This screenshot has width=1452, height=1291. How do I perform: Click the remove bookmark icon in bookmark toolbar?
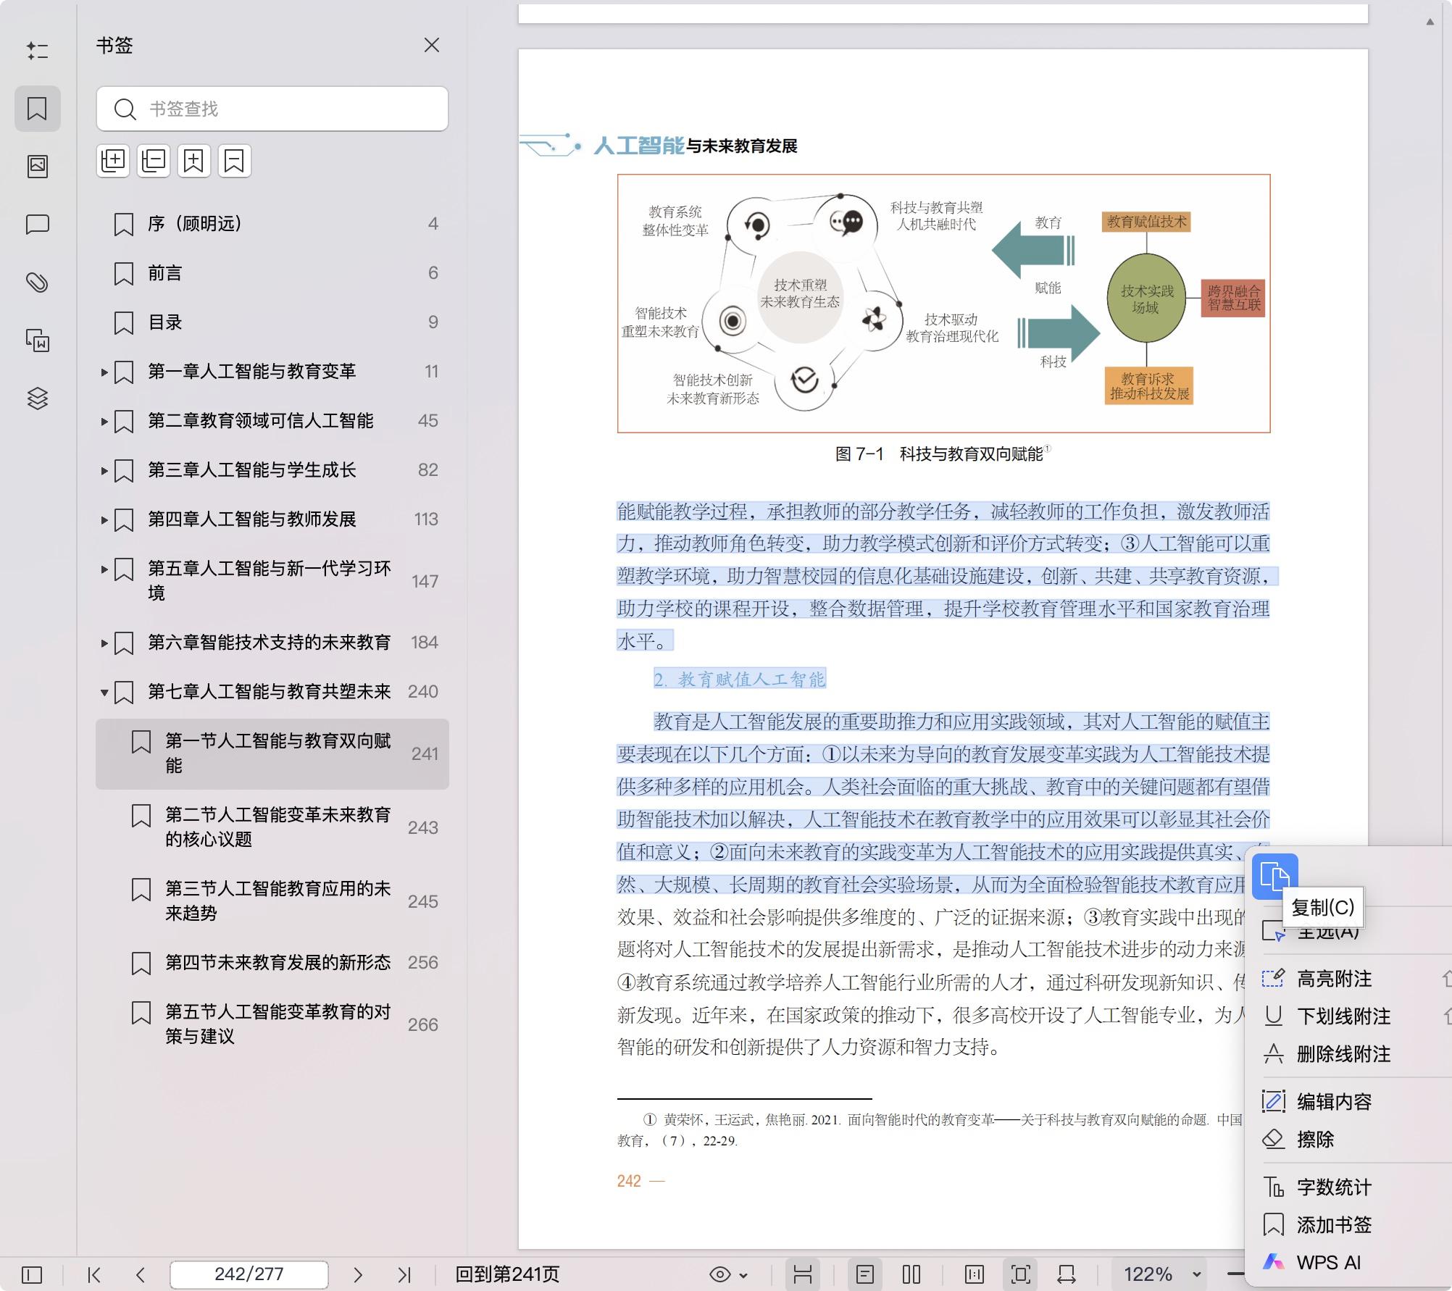[x=233, y=160]
